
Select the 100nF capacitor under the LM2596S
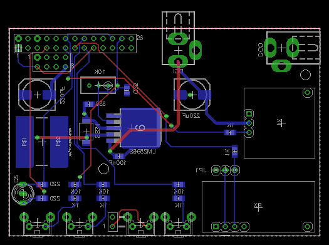(x=119, y=156)
